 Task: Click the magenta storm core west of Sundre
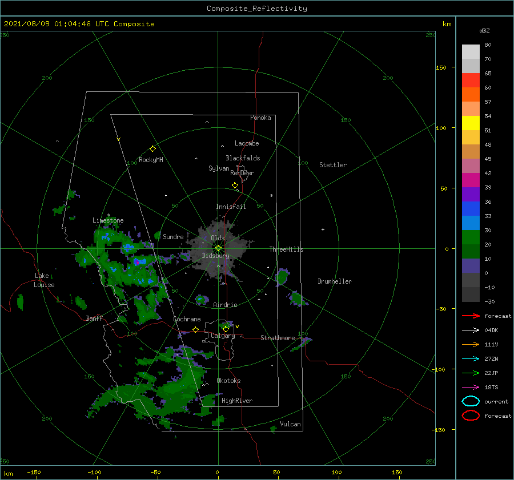tap(137, 262)
